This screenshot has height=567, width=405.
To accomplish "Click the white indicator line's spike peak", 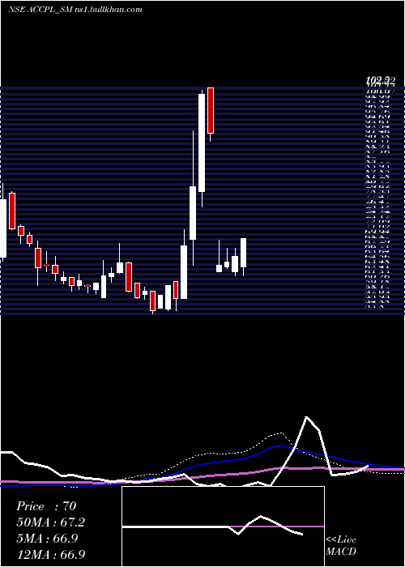I will click(307, 417).
